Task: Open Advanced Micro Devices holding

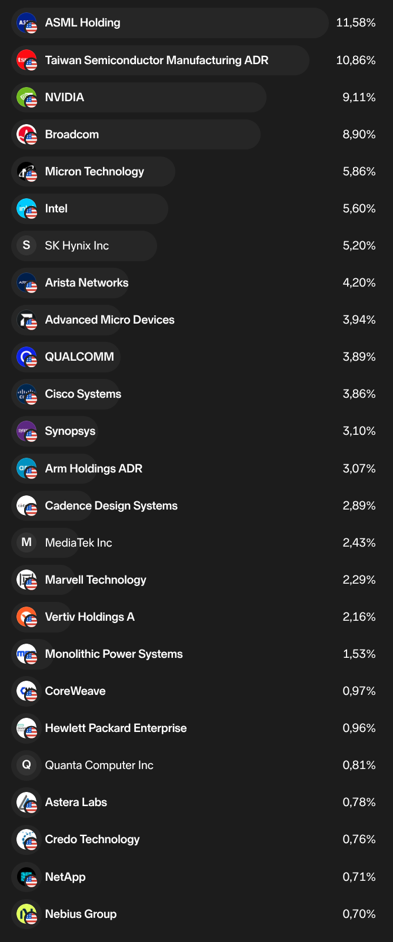Action: click(109, 320)
